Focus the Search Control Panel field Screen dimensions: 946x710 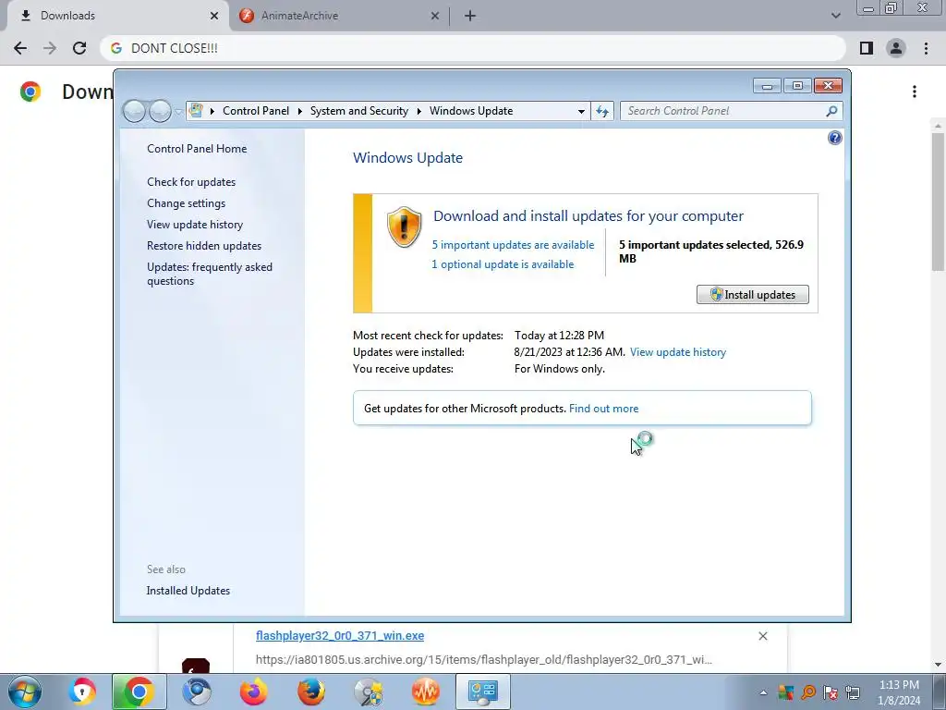(731, 111)
